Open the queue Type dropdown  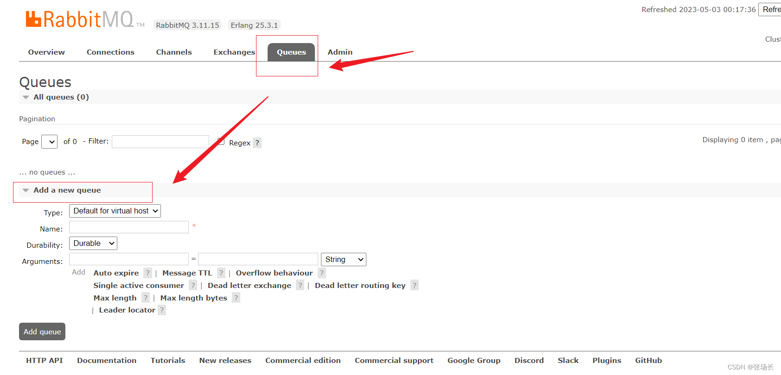point(115,211)
